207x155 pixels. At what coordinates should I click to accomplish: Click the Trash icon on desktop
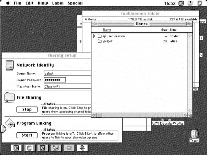pos(194,134)
